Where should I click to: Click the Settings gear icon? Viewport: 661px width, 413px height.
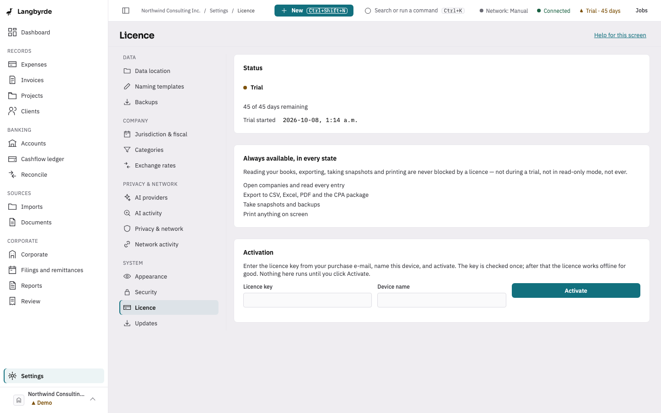12,376
